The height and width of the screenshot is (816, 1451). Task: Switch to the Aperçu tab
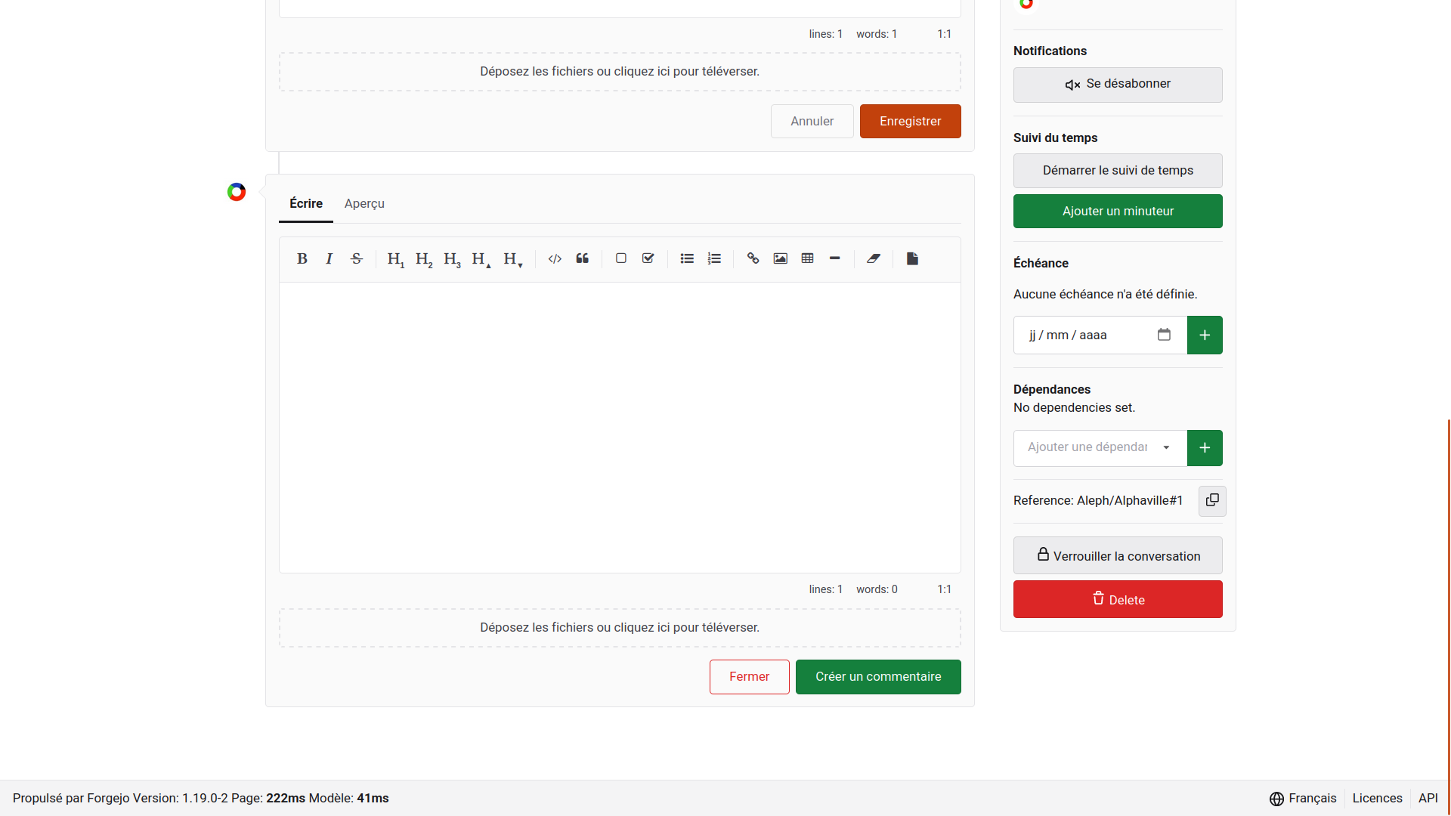tap(364, 203)
